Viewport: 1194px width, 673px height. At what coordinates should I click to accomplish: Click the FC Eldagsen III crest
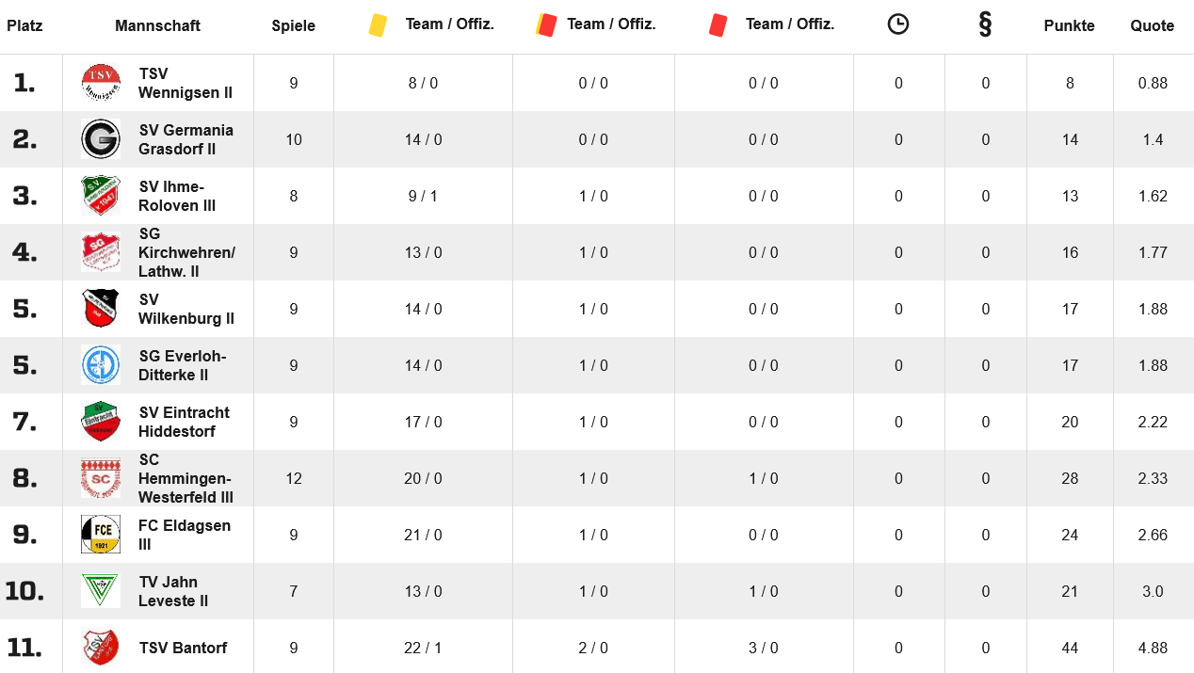pos(101,535)
